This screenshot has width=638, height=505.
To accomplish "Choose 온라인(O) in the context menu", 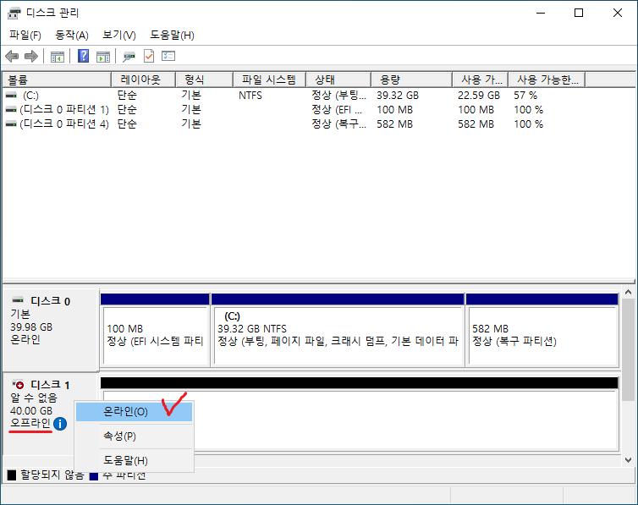I will point(134,412).
